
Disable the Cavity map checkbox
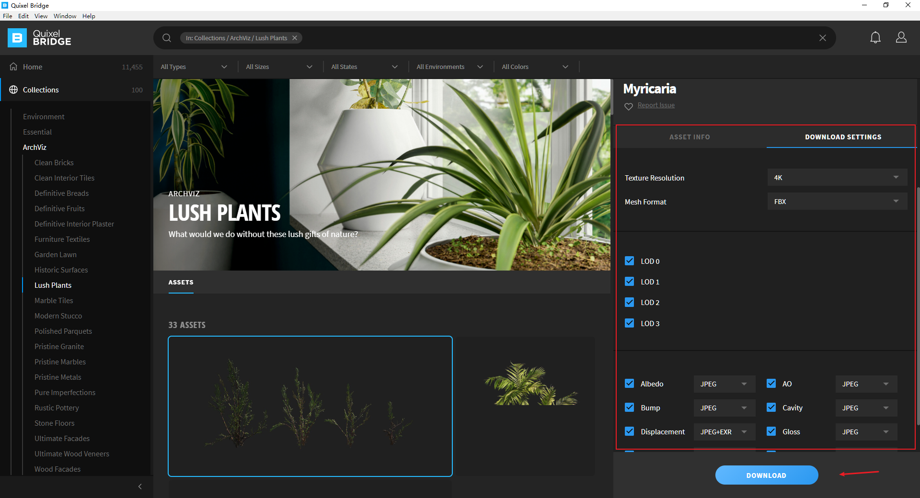tap(771, 407)
